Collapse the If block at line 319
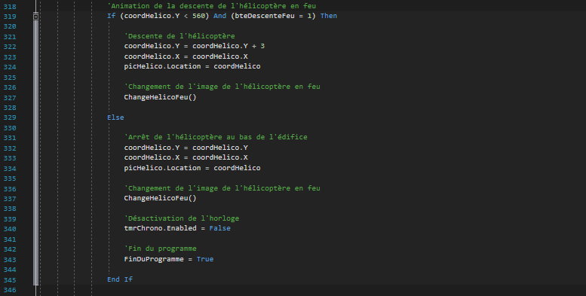The image size is (586, 296). 35,17
